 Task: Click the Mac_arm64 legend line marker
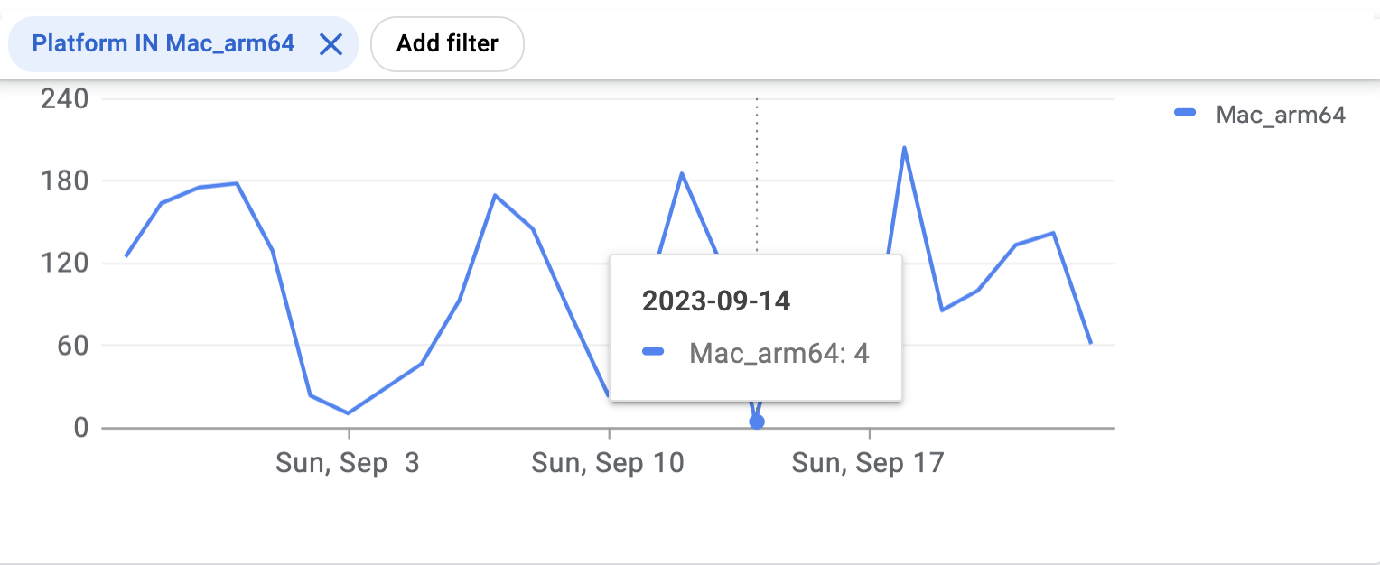point(1184,114)
